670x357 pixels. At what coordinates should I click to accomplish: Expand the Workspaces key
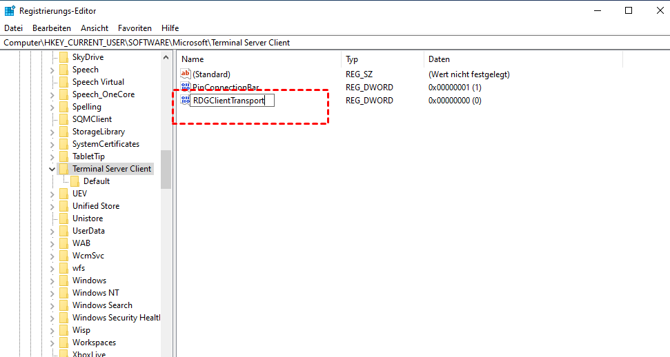(x=52, y=343)
